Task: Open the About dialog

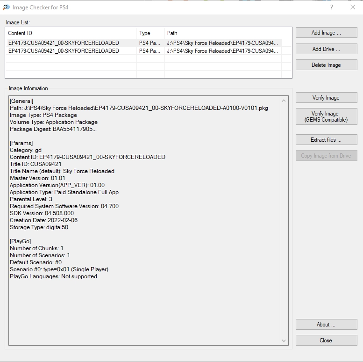Action: pos(326,325)
